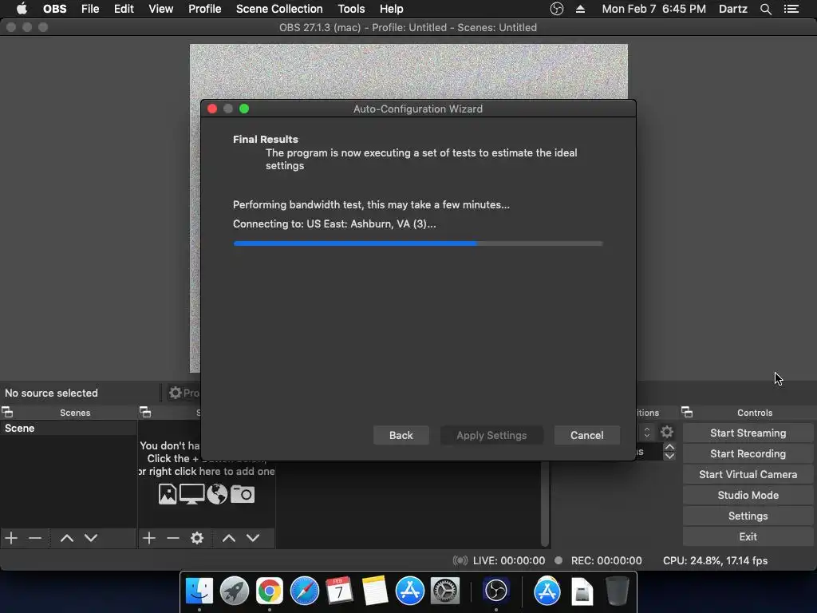
Task: Open transition settings gear icon
Action: click(x=667, y=432)
